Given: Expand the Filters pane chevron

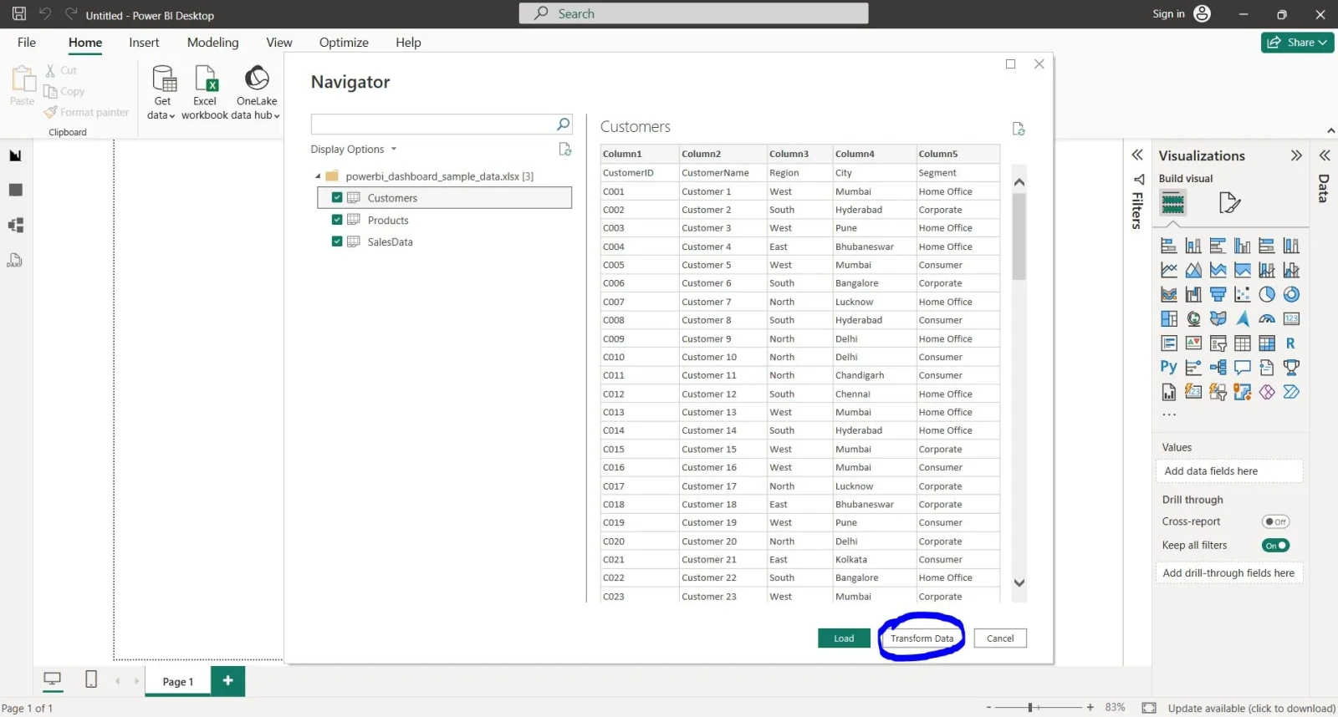Looking at the screenshot, I should [1137, 155].
